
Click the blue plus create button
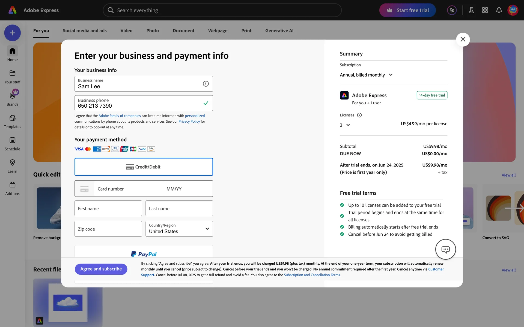tap(13, 33)
